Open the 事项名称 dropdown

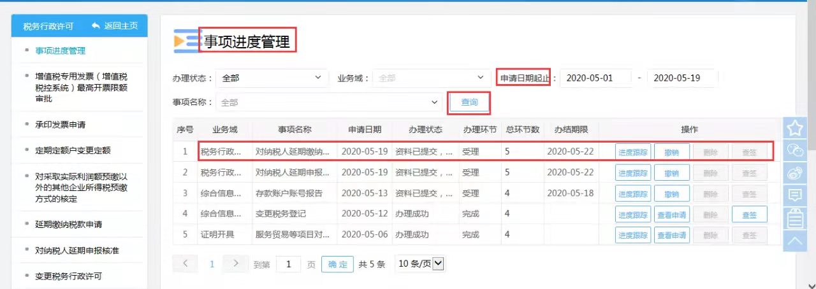[329, 102]
